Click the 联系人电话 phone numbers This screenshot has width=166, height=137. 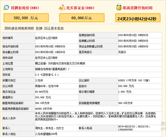(134, 128)
